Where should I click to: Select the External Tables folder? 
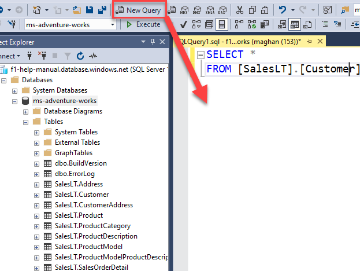click(77, 142)
